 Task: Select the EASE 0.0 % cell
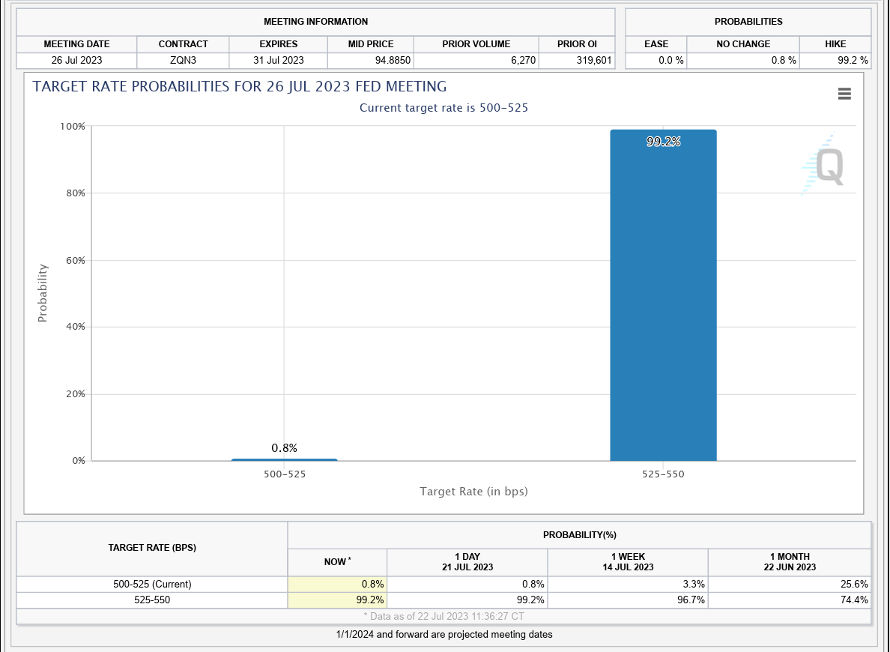656,60
